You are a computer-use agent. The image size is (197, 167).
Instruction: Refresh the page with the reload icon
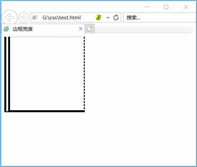(116, 17)
